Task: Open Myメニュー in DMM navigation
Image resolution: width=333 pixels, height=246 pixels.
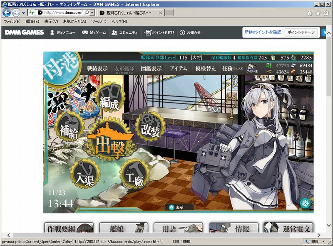Action: pos(63,32)
